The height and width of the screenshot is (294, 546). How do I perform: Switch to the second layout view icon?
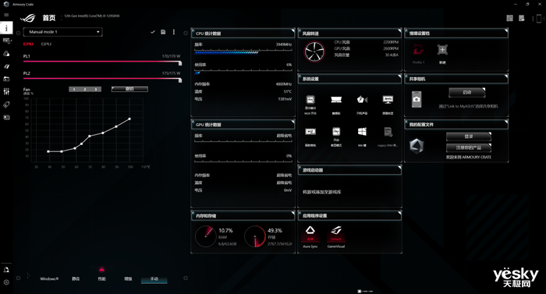522,18
